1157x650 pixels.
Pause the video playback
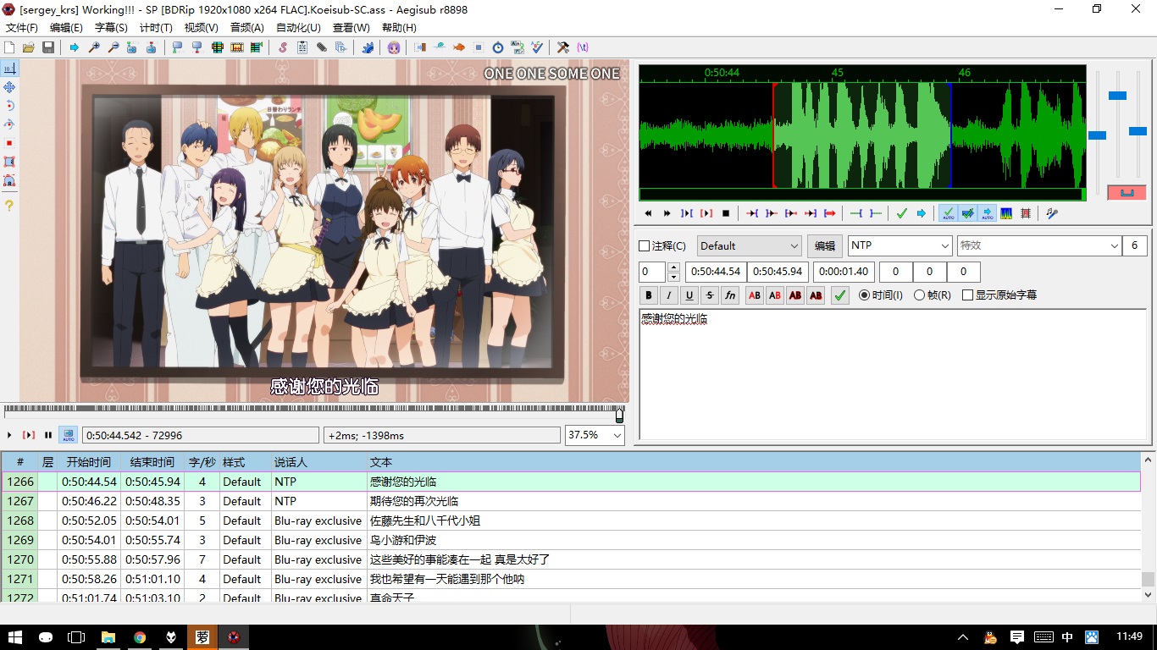(48, 435)
